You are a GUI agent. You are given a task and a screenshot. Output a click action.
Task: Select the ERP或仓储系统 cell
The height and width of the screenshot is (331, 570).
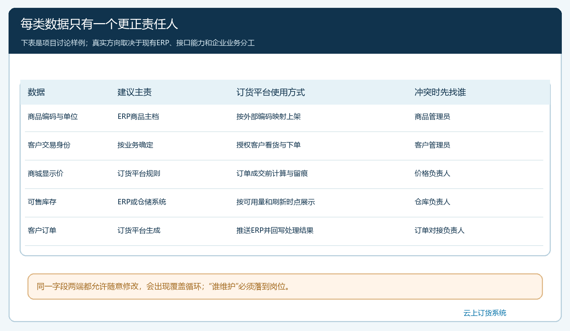click(x=142, y=202)
